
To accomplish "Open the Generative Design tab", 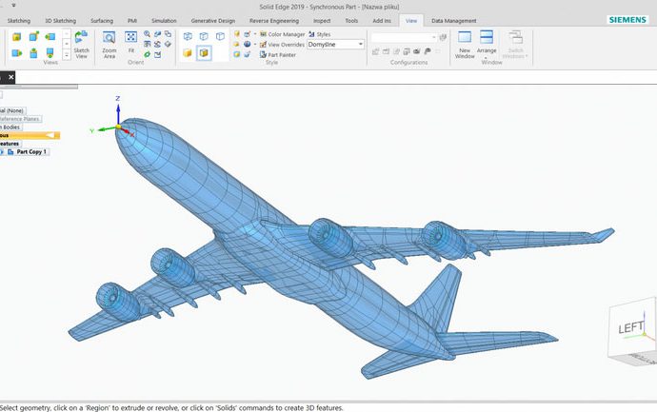I will [x=213, y=19].
